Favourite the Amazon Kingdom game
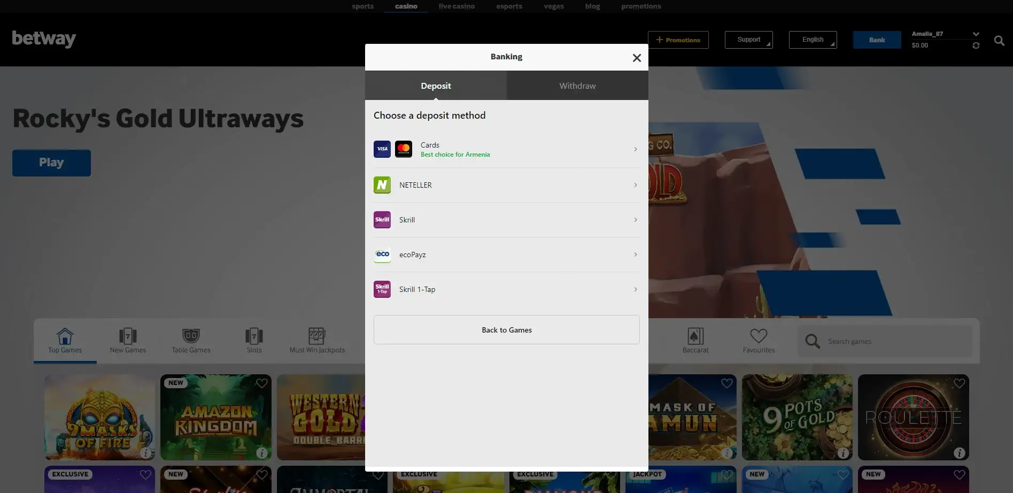Screen dimensions: 1013x493 point(261,383)
